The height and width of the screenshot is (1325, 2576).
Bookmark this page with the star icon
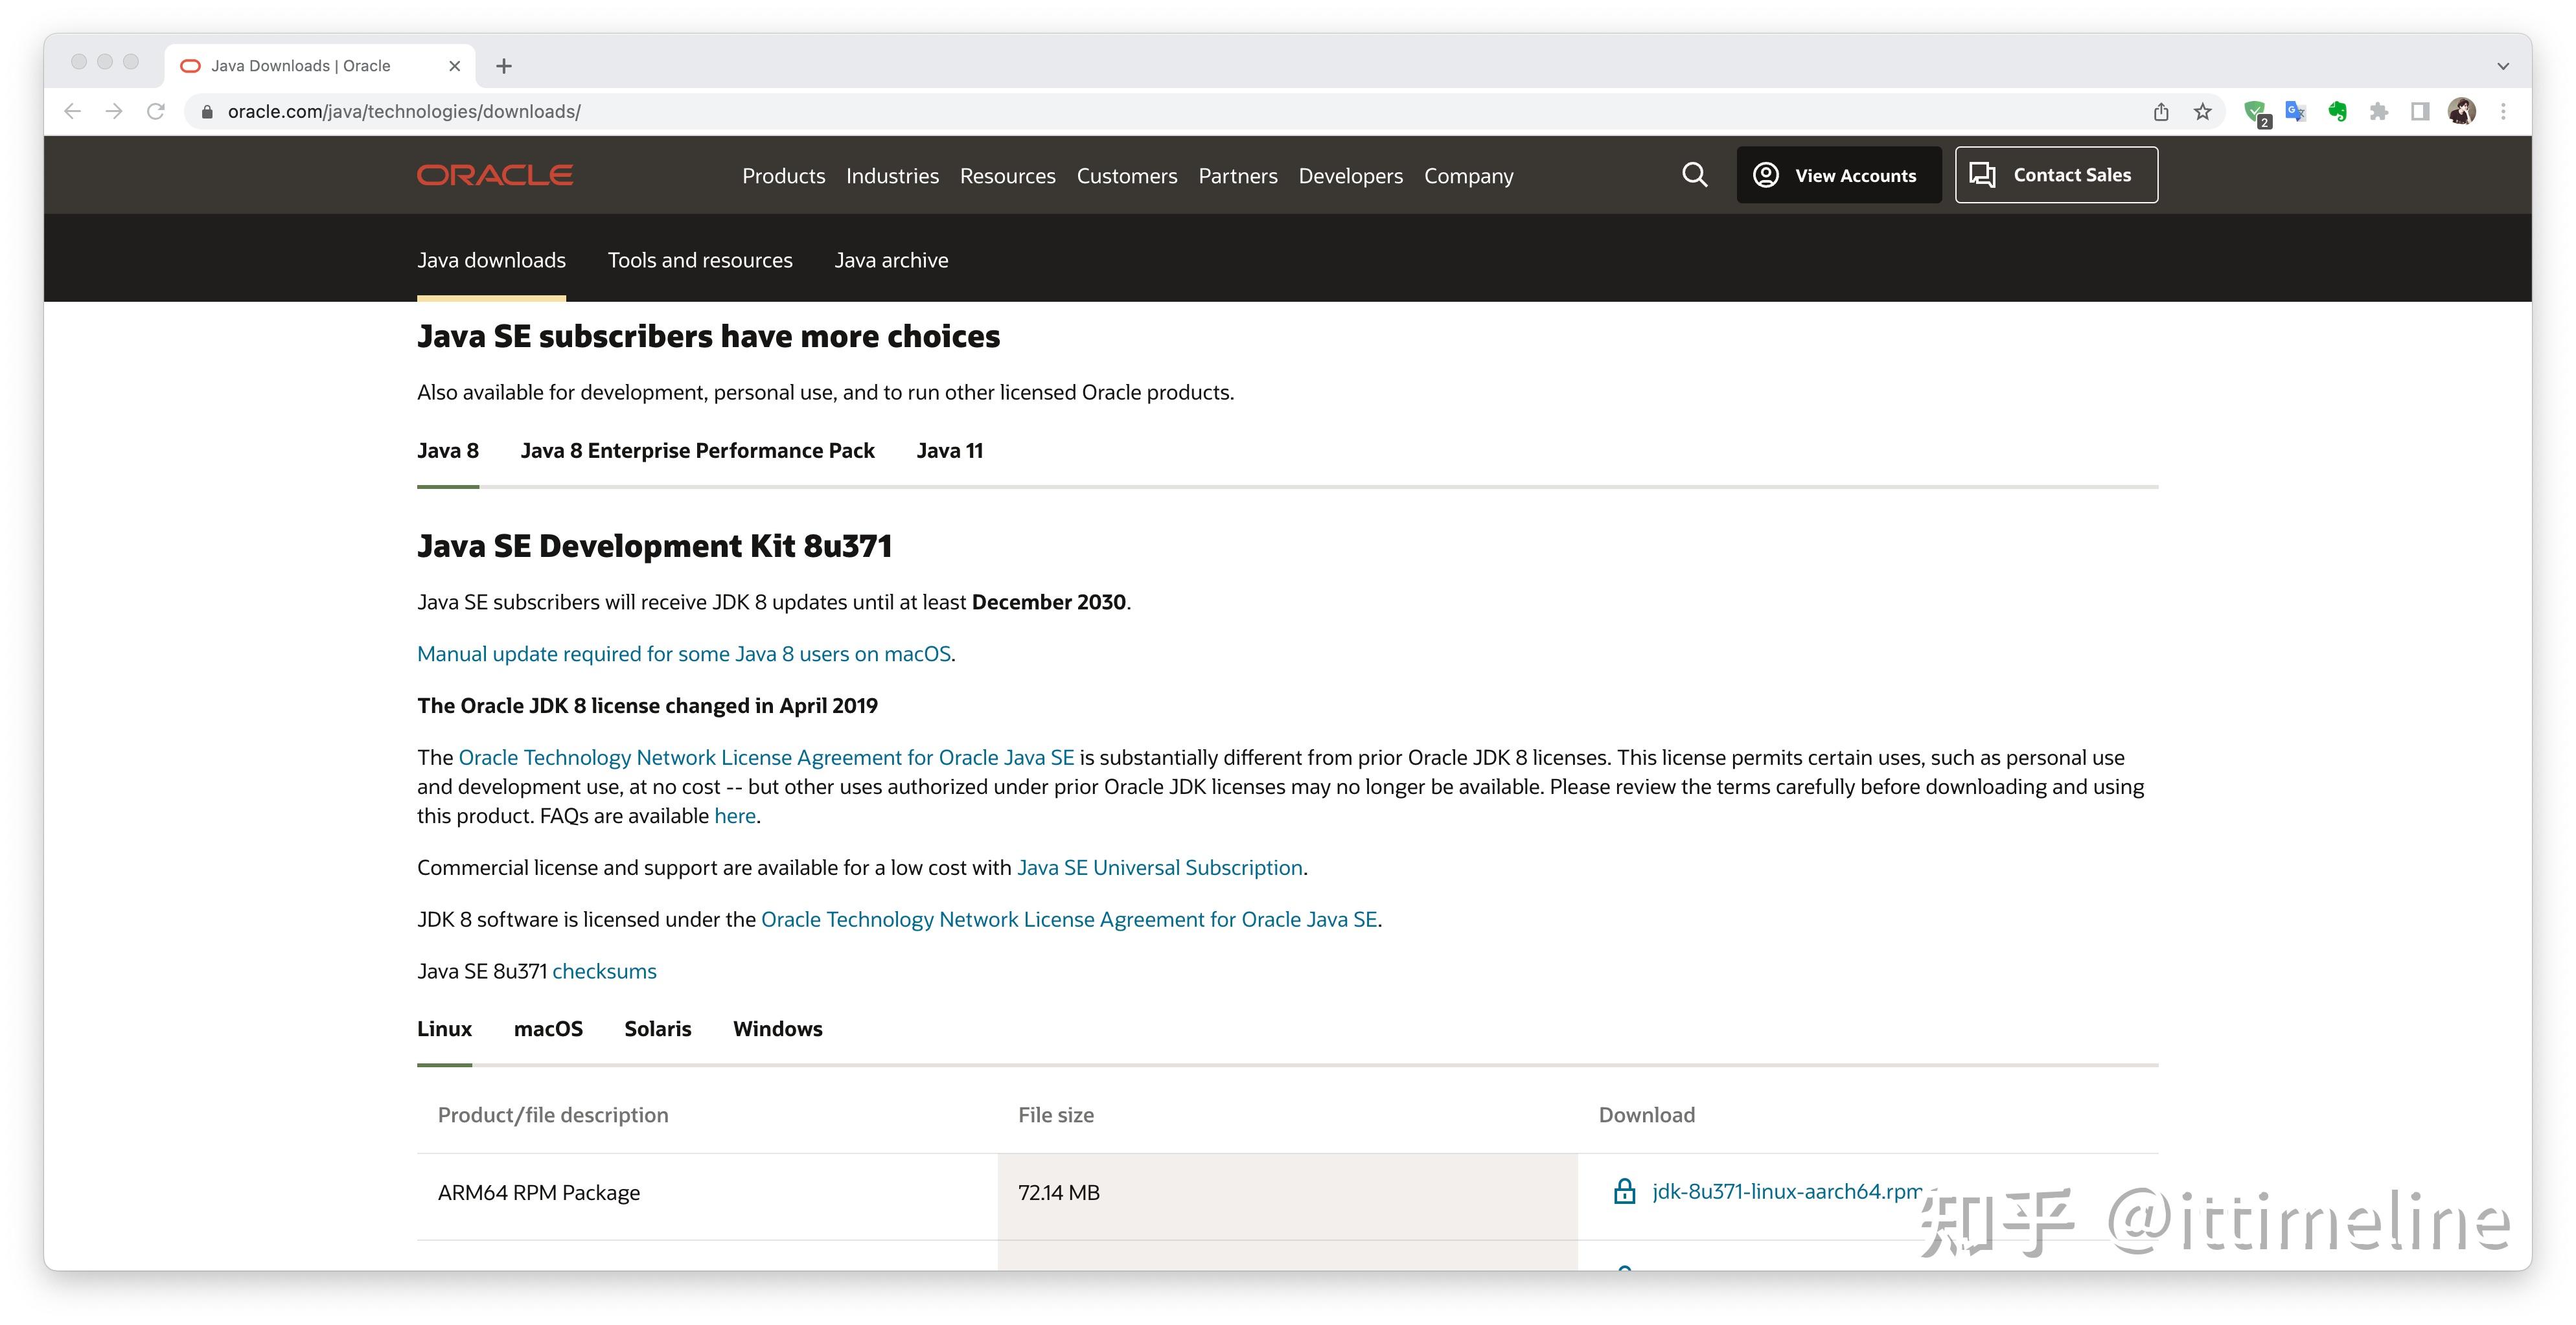click(2202, 112)
